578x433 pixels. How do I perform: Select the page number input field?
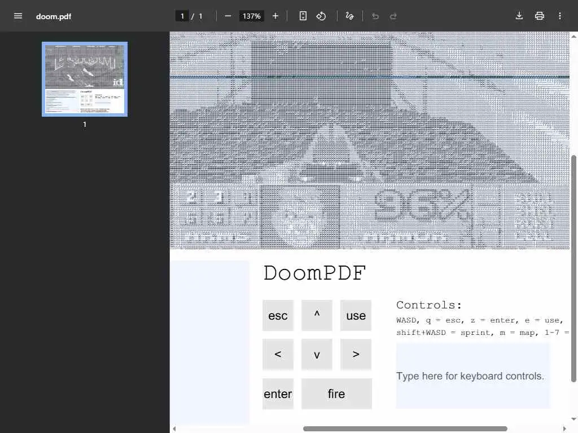click(x=182, y=16)
